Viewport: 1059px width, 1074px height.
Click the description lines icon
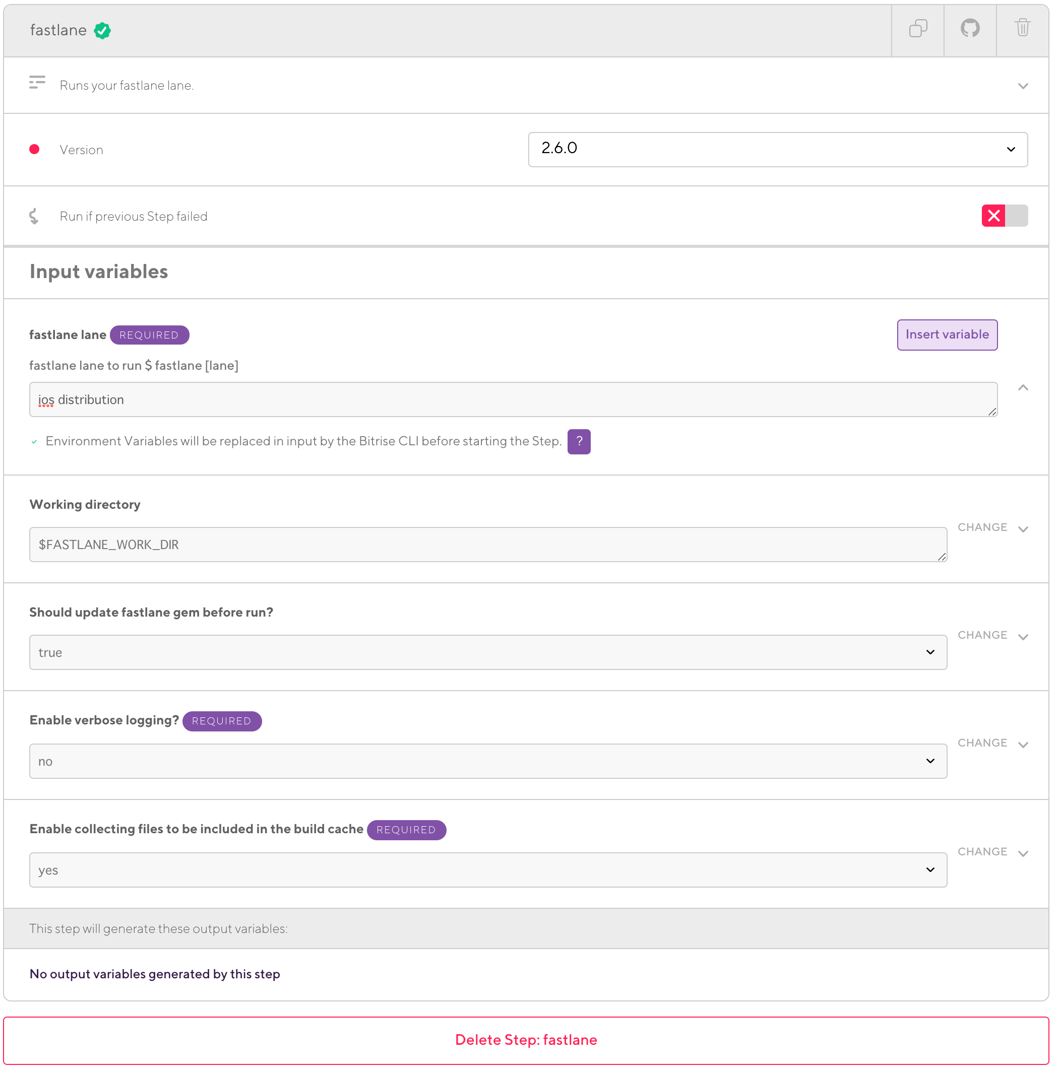click(37, 83)
